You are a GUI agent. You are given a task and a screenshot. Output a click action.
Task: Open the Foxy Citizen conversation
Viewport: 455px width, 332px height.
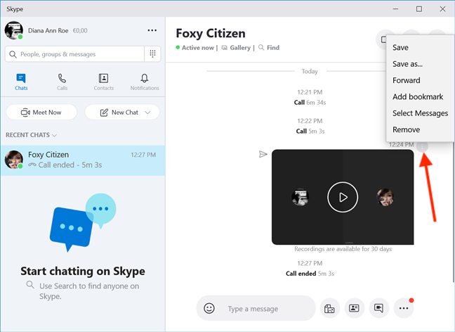83,160
